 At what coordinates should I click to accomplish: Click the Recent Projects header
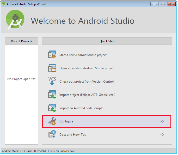pos(21,41)
